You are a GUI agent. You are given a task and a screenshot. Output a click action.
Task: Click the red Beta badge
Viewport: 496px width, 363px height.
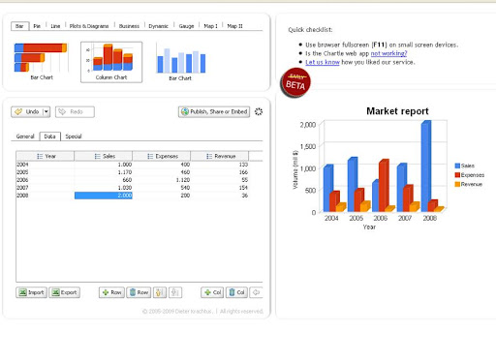tap(295, 82)
